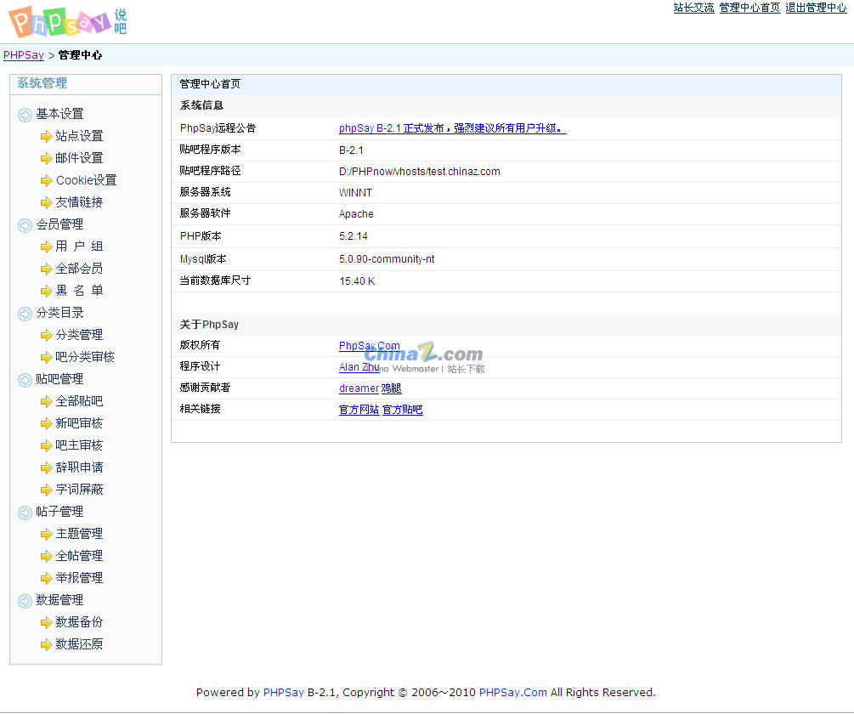
Task: Open the 辞职申请 menu entry
Action: point(79,467)
